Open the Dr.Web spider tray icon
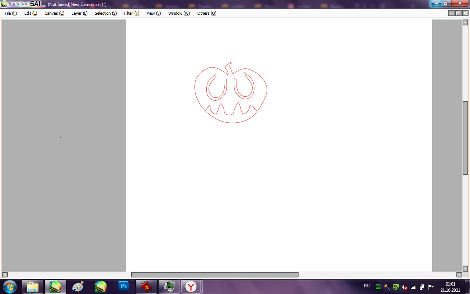 (395, 287)
